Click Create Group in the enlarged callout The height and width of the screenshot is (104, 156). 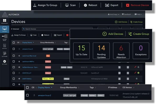(139, 34)
